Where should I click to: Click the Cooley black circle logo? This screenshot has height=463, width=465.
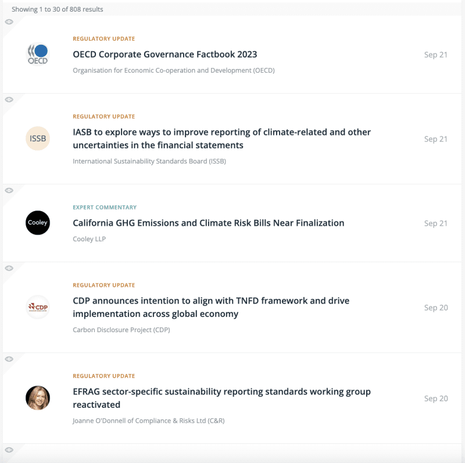(38, 223)
